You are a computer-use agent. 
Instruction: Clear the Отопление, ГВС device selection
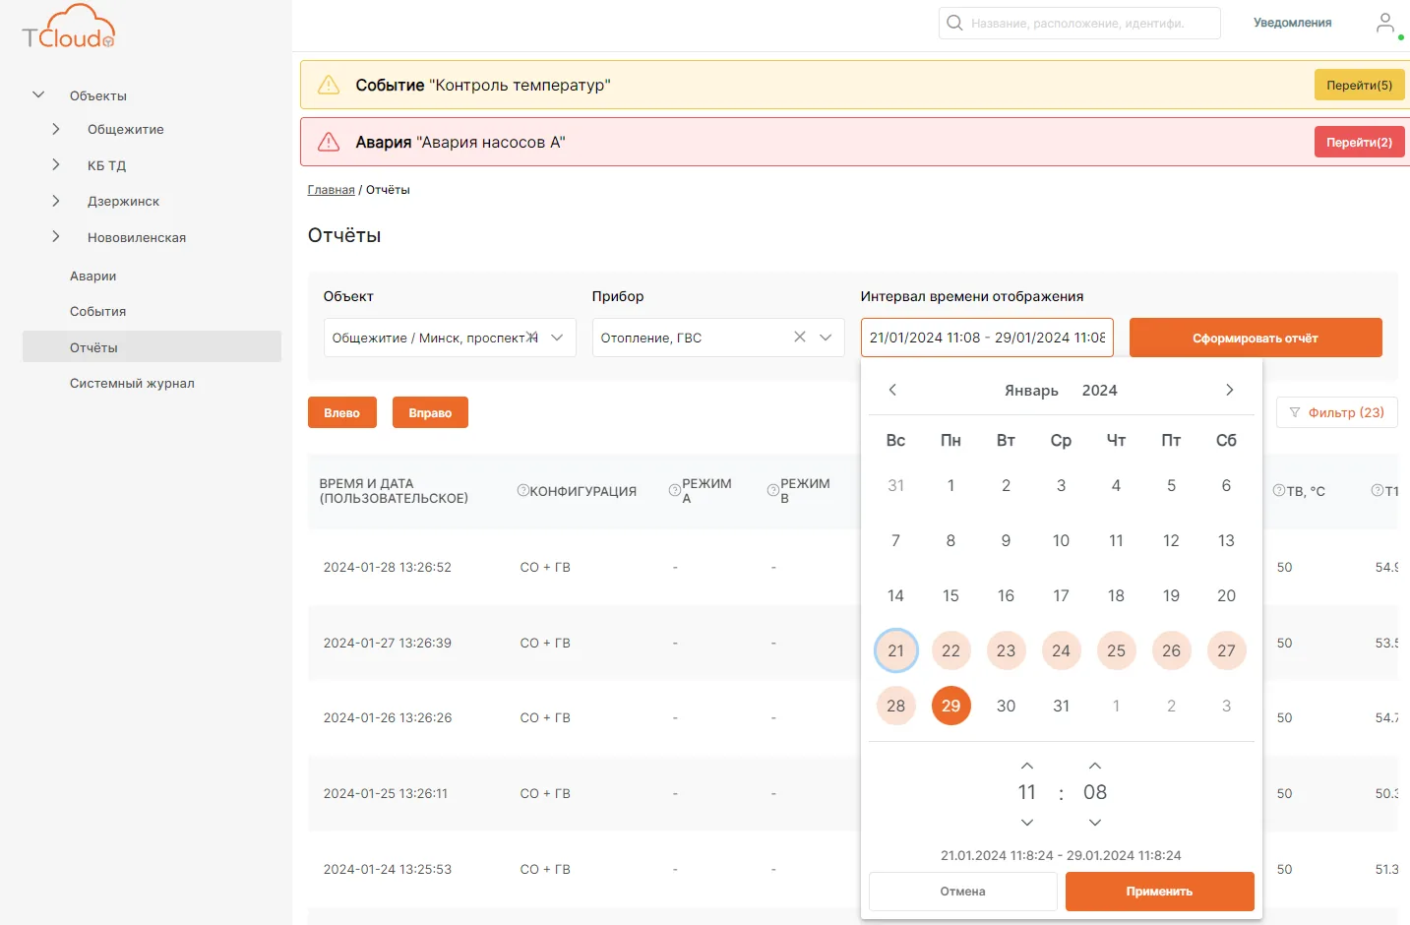coord(800,337)
